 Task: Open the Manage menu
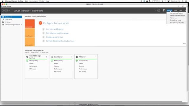coord(170,11)
